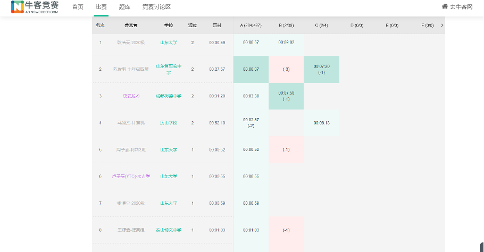
Task: Switch to the 题库 tab
Action: coord(124,7)
